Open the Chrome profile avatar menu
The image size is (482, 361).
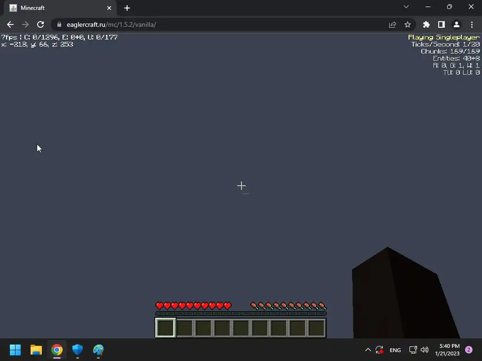tap(457, 24)
